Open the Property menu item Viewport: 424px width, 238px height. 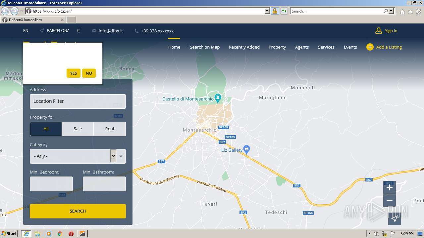tap(277, 47)
